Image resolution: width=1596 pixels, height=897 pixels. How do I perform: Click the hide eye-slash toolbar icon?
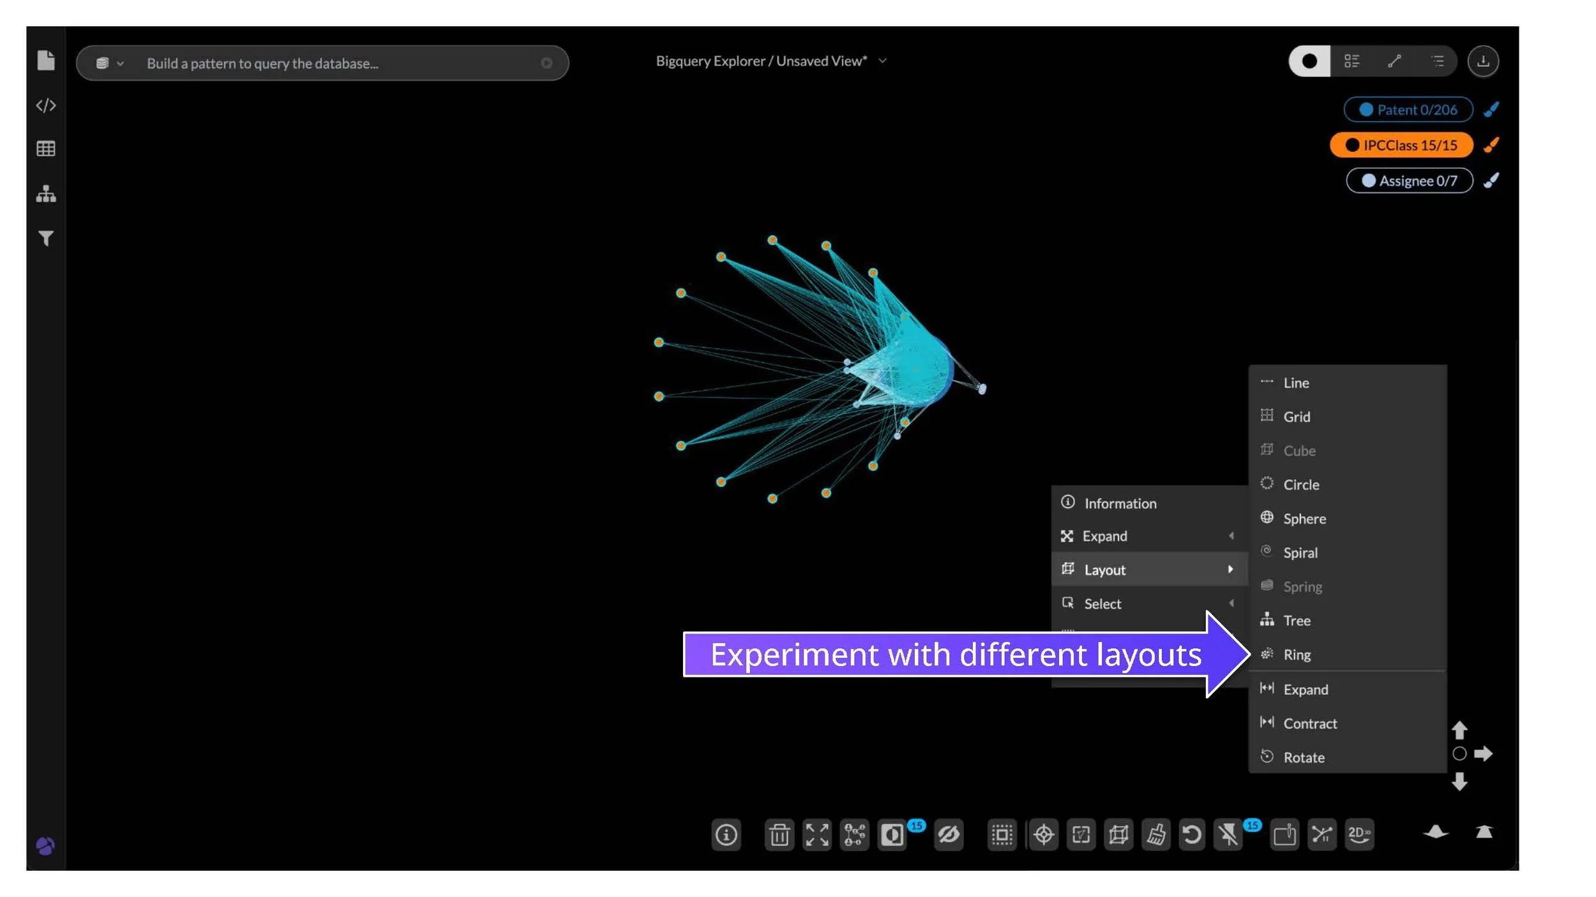949,834
